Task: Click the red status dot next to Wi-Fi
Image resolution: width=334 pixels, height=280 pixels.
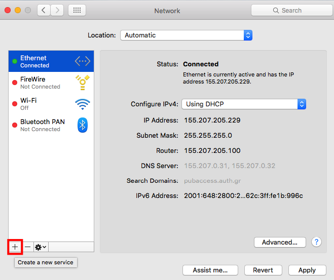Action: click(x=15, y=104)
